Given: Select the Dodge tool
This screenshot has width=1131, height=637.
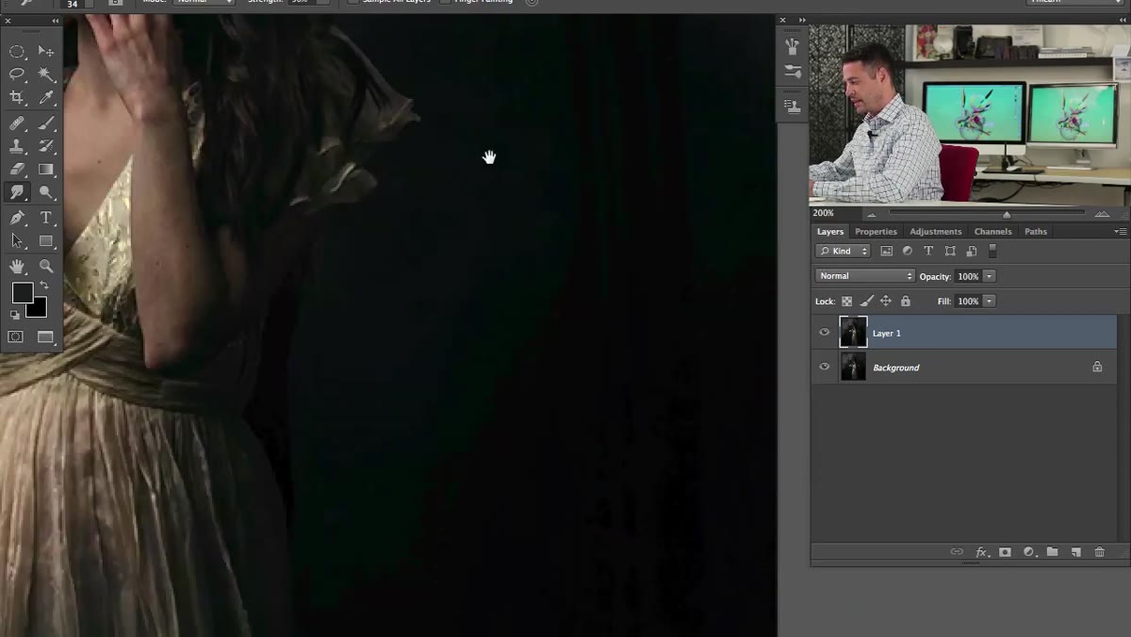Looking at the screenshot, I should point(45,192).
